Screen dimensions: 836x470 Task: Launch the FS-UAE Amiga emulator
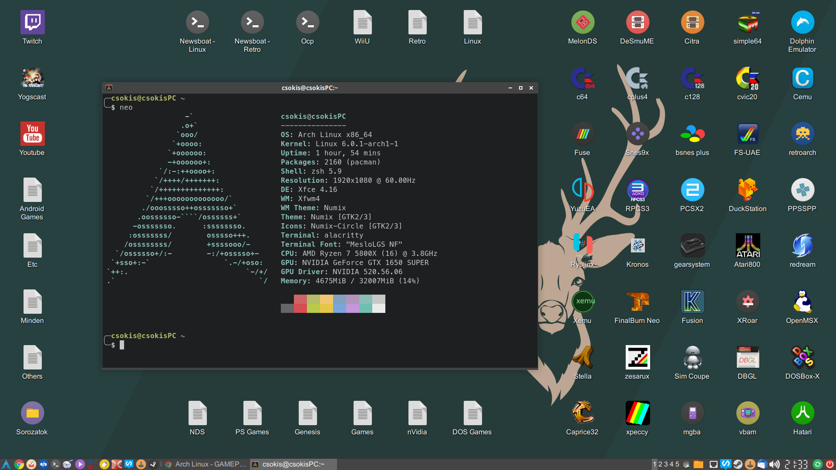point(748,134)
